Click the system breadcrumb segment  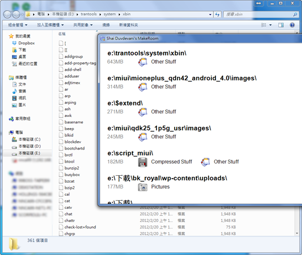pyautogui.click(x=110, y=14)
